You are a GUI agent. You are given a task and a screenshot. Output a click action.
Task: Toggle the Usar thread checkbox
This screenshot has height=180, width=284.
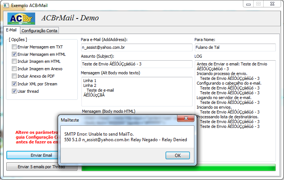(14, 91)
